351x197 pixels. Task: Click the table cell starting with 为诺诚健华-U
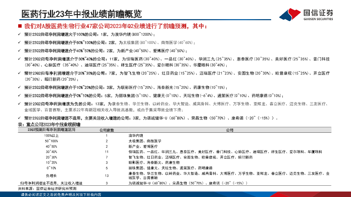[x=188, y=183]
